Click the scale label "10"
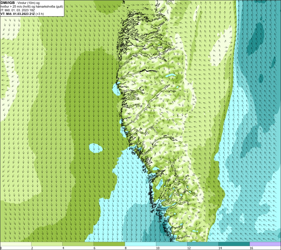281x250 pixels. coord(158,248)
